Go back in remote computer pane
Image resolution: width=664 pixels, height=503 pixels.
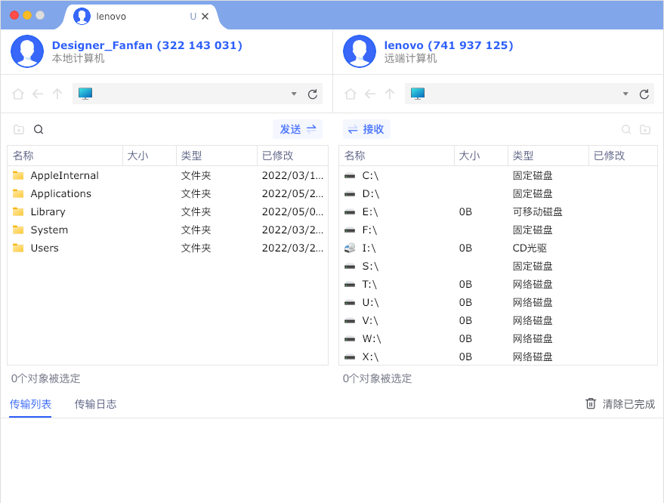[x=370, y=94]
